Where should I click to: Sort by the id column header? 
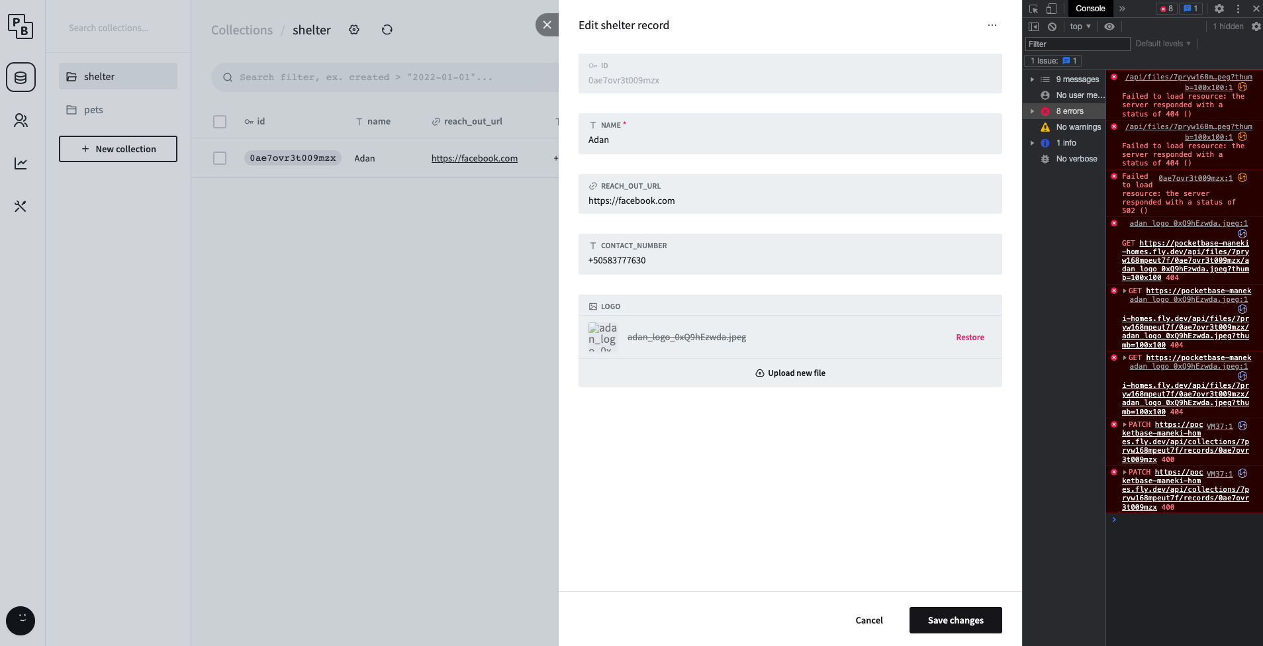tap(255, 121)
